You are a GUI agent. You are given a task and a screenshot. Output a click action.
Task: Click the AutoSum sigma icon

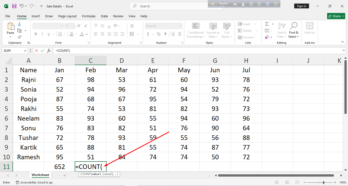(x=267, y=24)
